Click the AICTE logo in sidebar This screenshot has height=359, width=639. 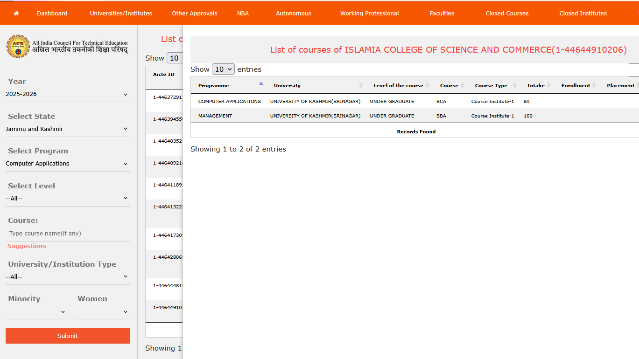[x=18, y=47]
